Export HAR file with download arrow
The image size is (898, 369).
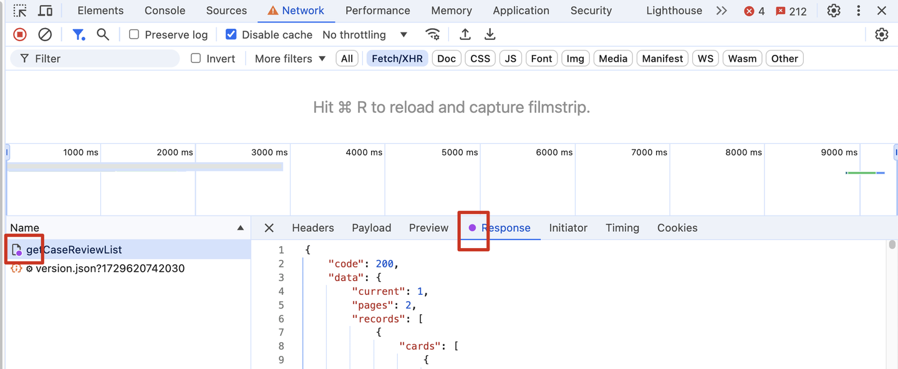coord(490,35)
